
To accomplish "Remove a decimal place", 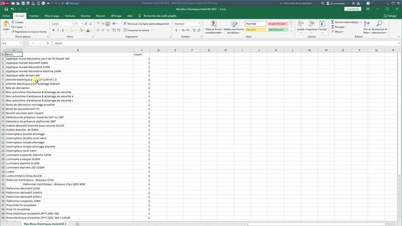I will (199, 30).
